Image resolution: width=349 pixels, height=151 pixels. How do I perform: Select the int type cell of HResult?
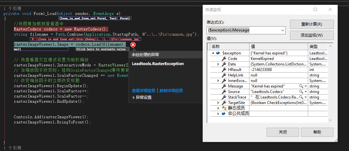point(318,70)
